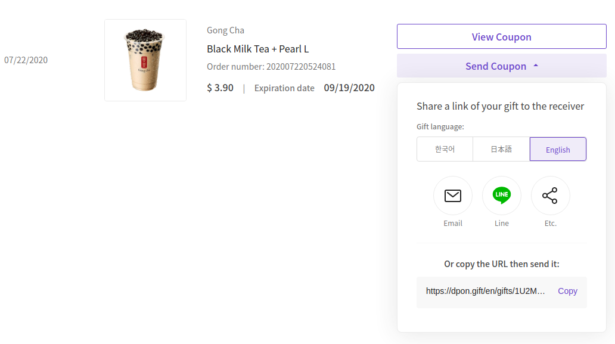615x344 pixels.
Task: Click the 07/22/2020 purchase date
Action: click(x=26, y=60)
